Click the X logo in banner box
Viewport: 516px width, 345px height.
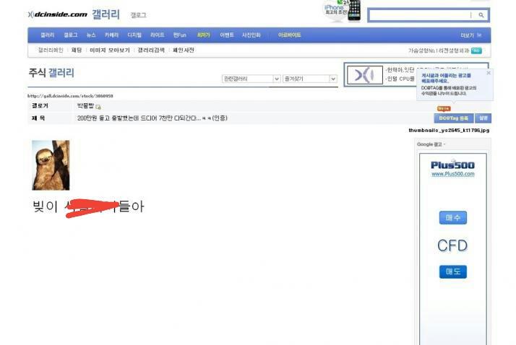pos(365,75)
